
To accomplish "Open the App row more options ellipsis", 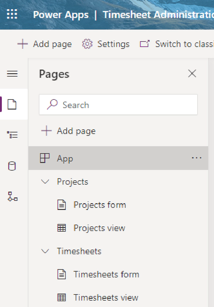I will [197, 158].
